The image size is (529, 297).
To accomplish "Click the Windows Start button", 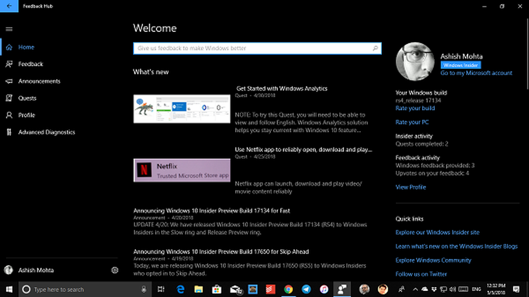I will tap(9, 289).
